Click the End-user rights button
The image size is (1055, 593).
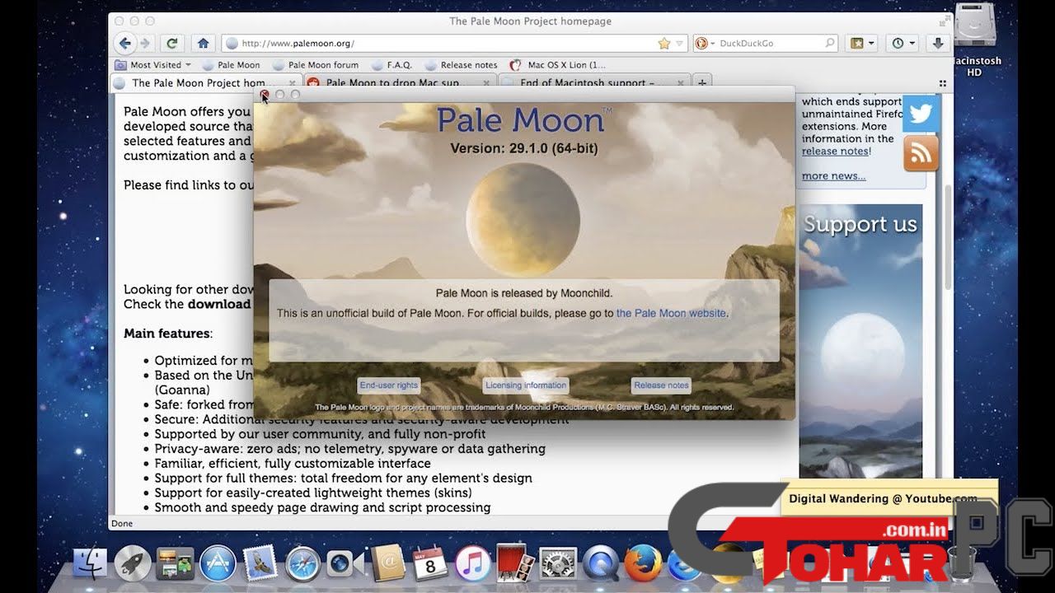pos(389,385)
